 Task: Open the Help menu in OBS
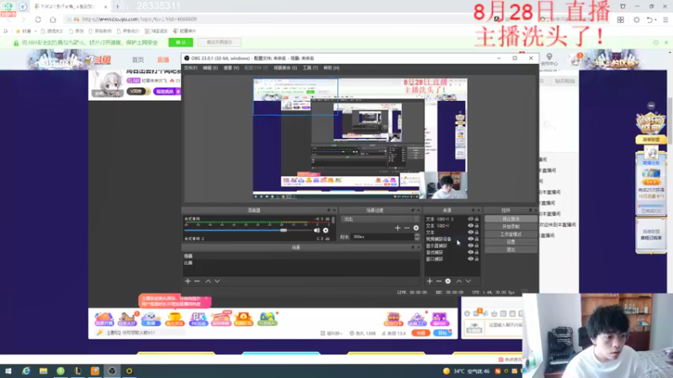coord(331,68)
